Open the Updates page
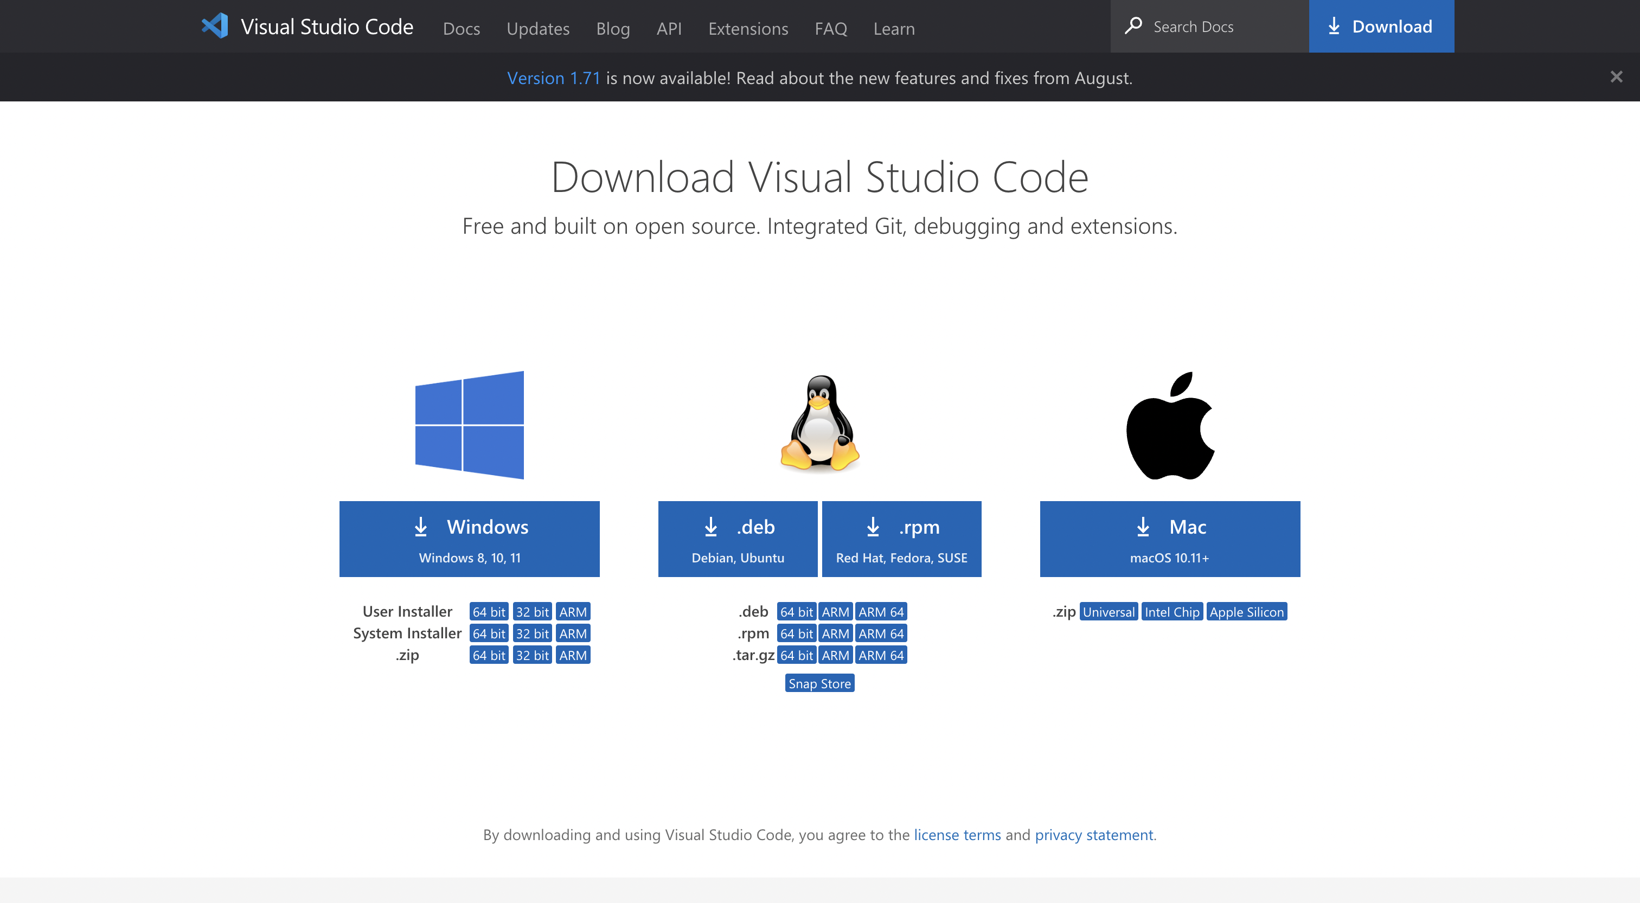The width and height of the screenshot is (1640, 903). coord(537,29)
